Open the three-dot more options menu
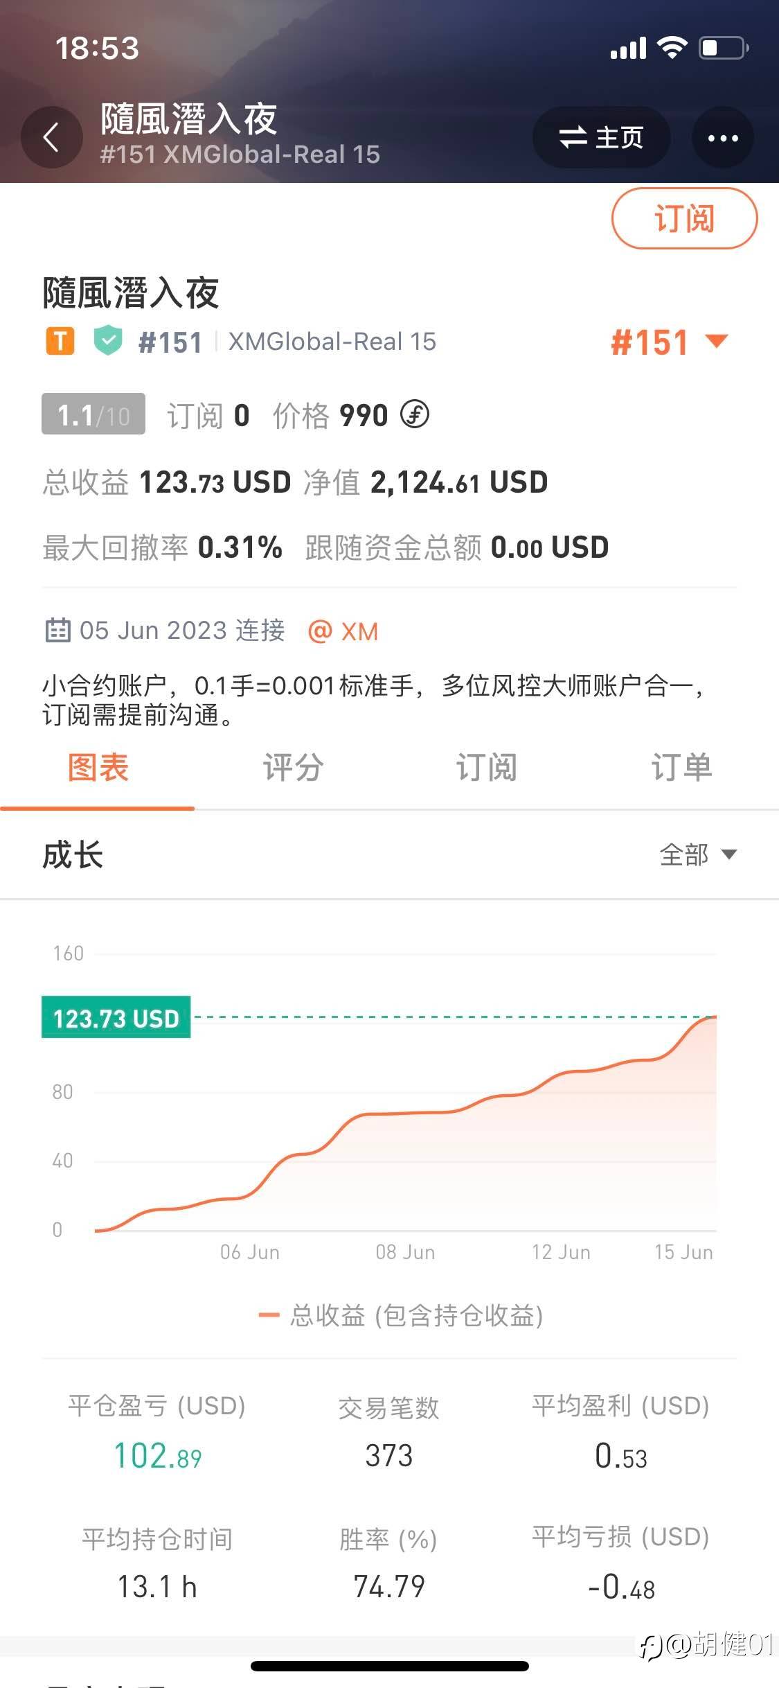 (722, 138)
